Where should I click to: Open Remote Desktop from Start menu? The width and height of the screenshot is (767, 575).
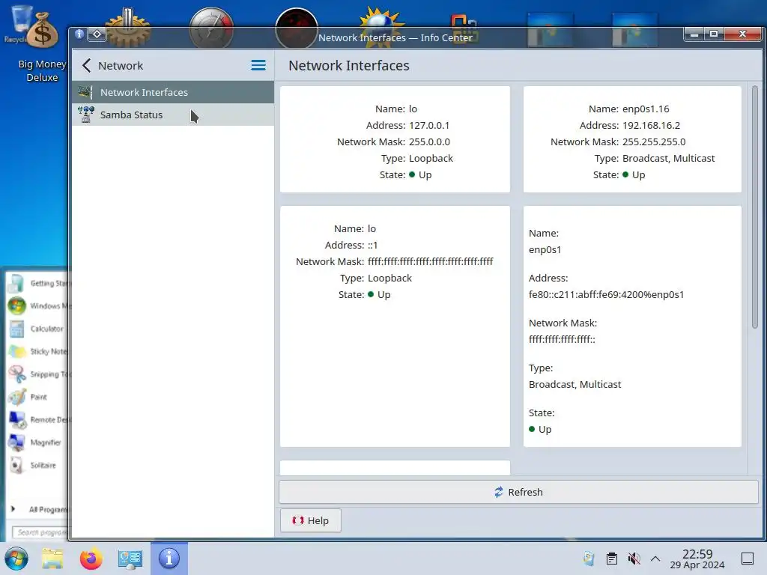tap(38, 419)
